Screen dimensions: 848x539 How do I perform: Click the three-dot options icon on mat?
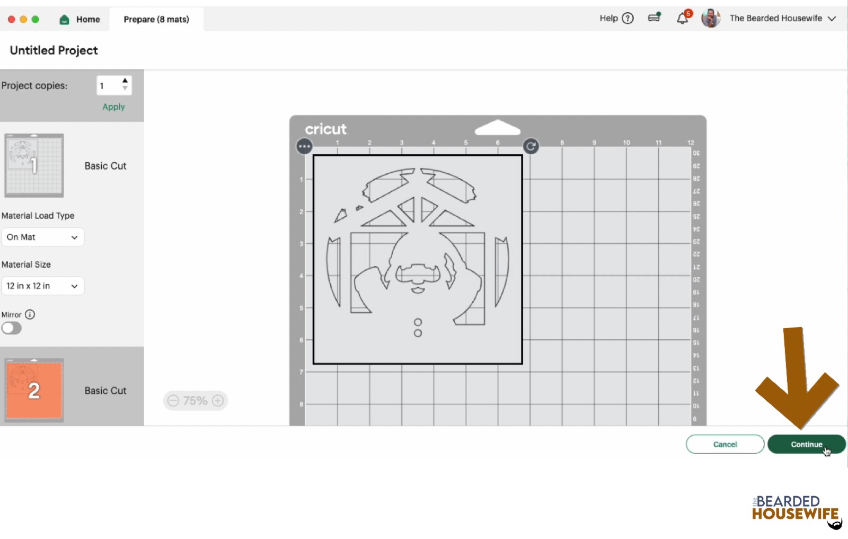point(304,146)
